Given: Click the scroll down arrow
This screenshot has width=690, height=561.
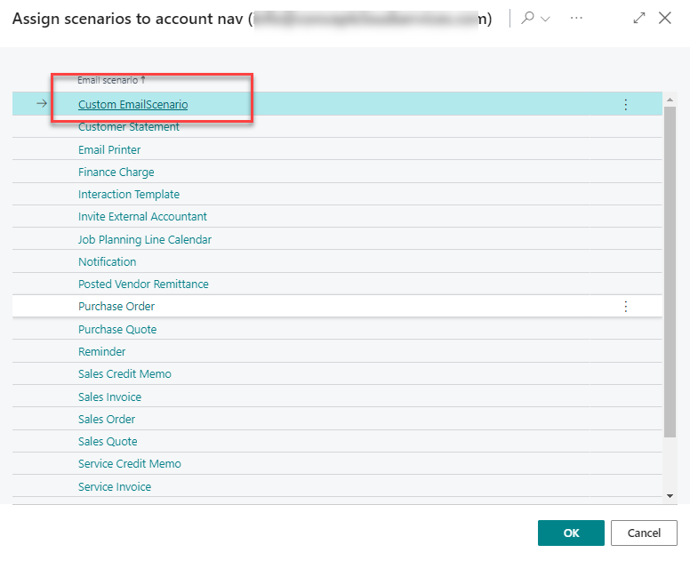Looking at the screenshot, I should [670, 496].
